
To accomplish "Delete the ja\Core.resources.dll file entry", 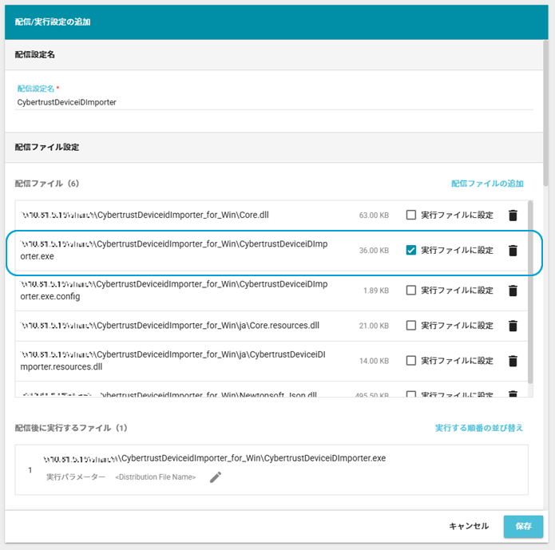I will 513,326.
